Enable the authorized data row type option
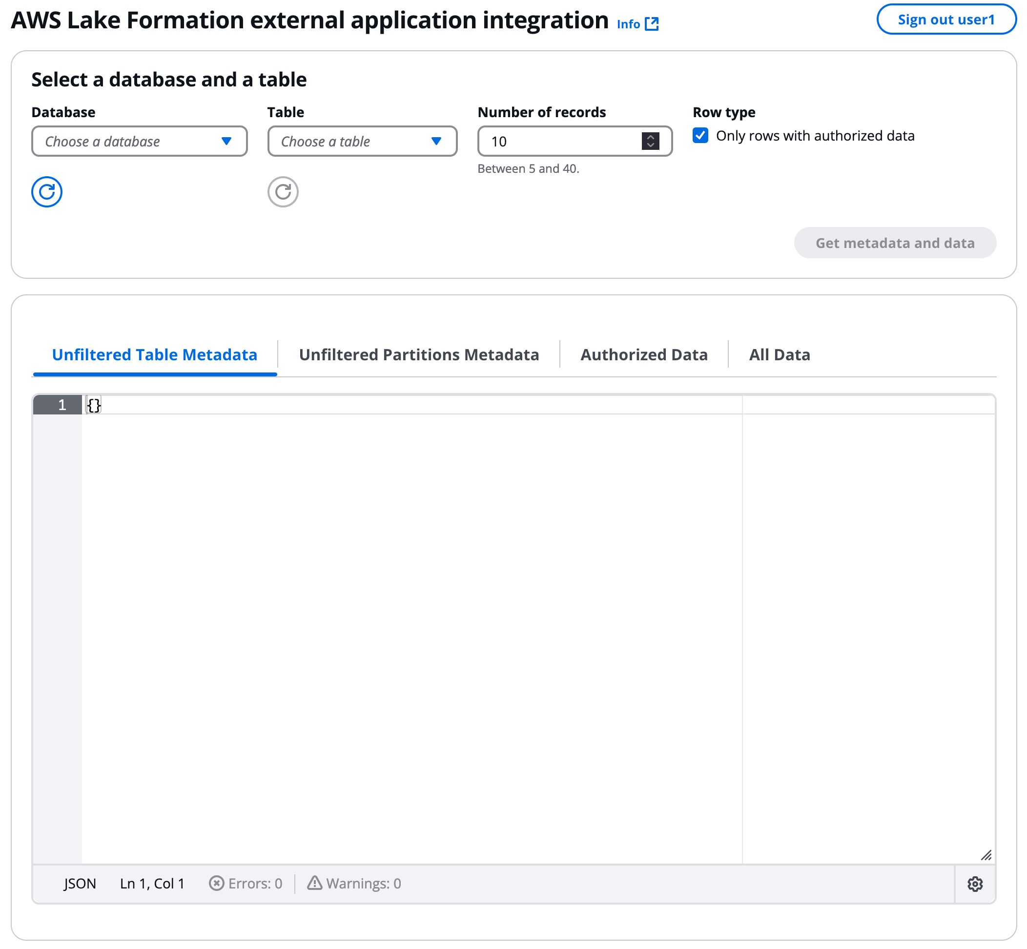1027x949 pixels. click(x=701, y=135)
